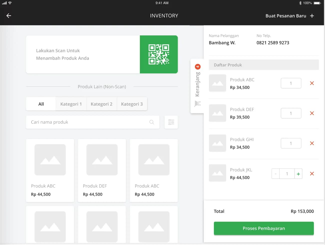Image resolution: width=325 pixels, height=245 pixels.
Task: Click Produk DEF thumbnail in Daftar Produk
Action: tap(217, 113)
